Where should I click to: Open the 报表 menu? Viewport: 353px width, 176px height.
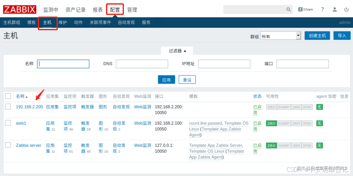pos(98,10)
